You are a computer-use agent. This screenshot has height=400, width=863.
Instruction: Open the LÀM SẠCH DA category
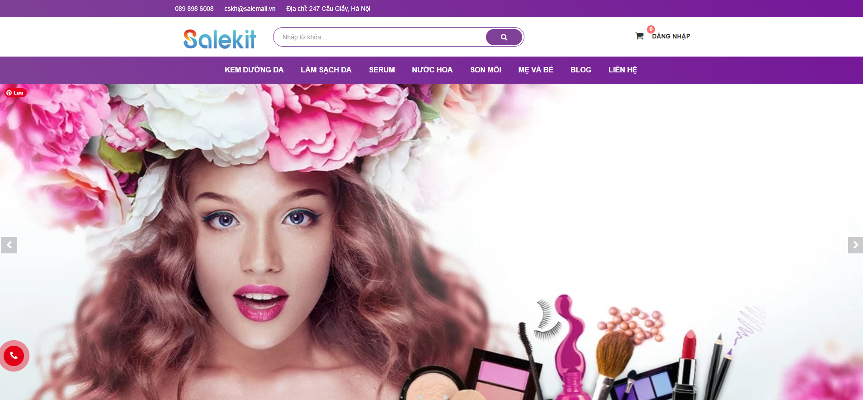[x=326, y=70]
